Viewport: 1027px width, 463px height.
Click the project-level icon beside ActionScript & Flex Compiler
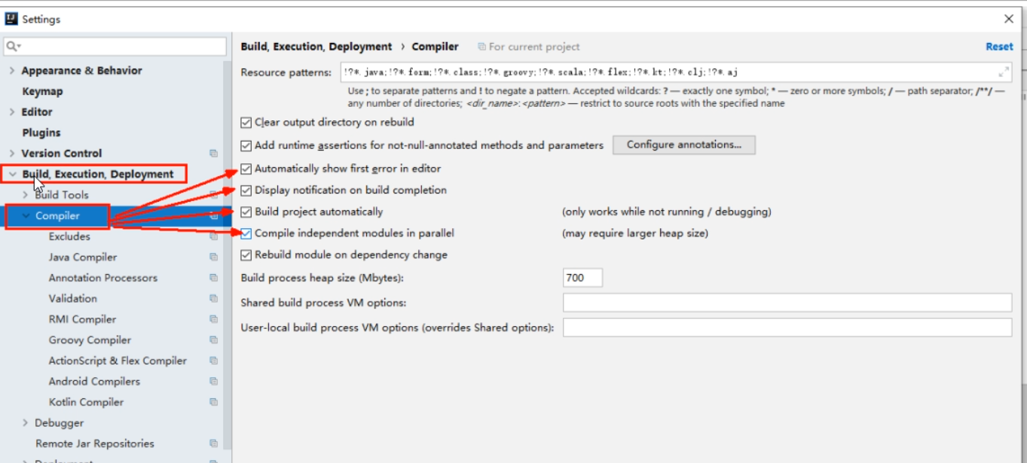point(214,361)
